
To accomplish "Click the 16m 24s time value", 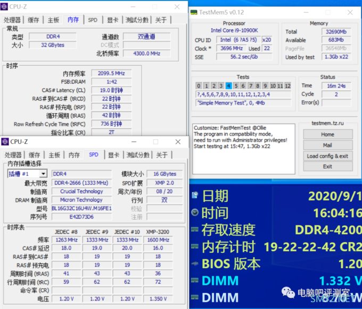I will tap(336, 86).
